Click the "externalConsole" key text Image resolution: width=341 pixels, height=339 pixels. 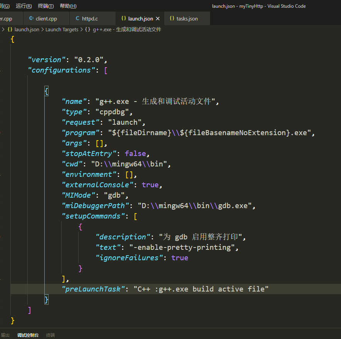coord(97,185)
